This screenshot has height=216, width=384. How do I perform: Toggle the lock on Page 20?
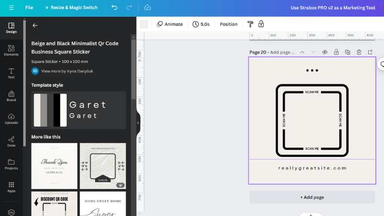click(336, 52)
